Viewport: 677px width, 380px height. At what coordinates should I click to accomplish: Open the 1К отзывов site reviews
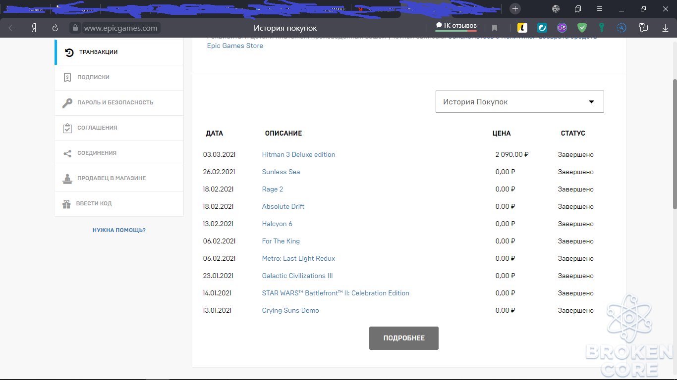[456, 26]
